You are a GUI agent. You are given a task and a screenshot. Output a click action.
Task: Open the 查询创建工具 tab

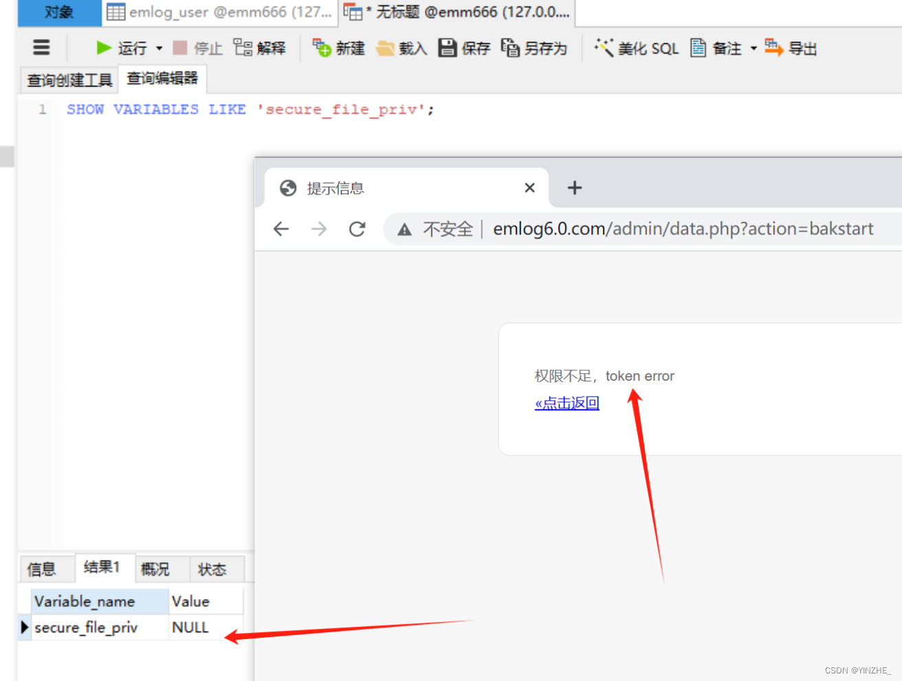coord(69,80)
